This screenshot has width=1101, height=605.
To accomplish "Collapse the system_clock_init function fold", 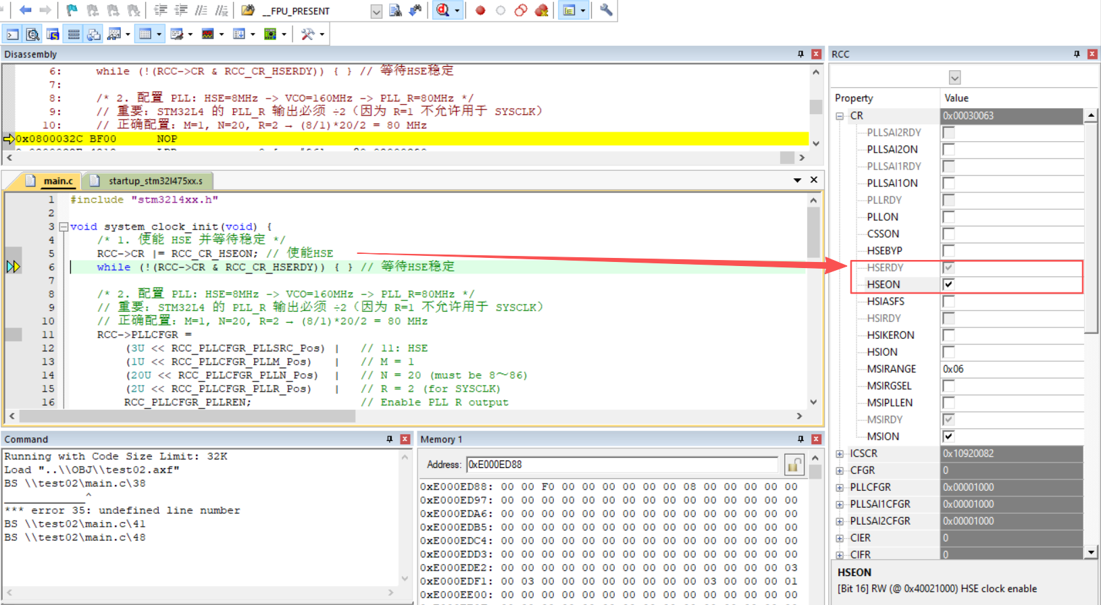I will tap(63, 227).
